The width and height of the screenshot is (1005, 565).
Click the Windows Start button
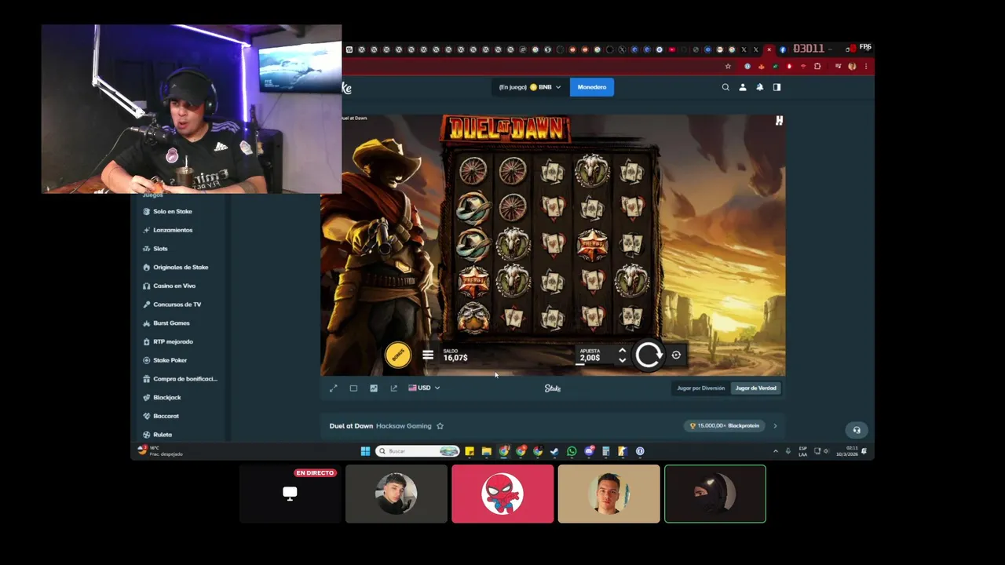click(365, 451)
